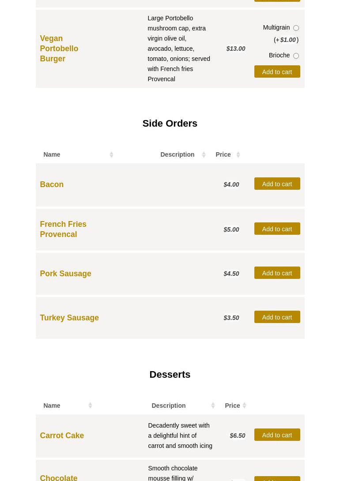Select the Brioche bun option

[296, 56]
